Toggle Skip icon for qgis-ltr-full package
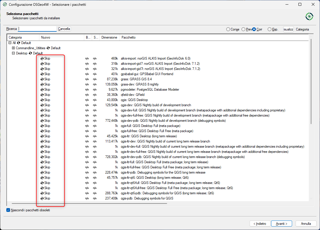The height and width of the screenshot is (230, 320). point(42,162)
